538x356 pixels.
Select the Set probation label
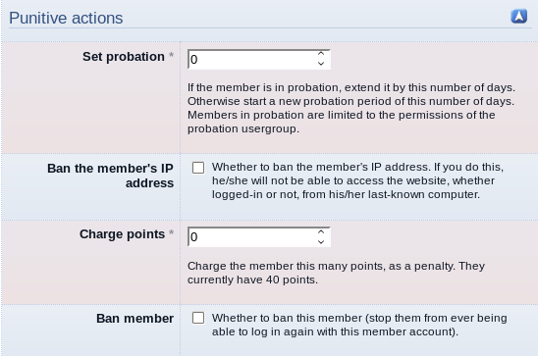(x=124, y=57)
